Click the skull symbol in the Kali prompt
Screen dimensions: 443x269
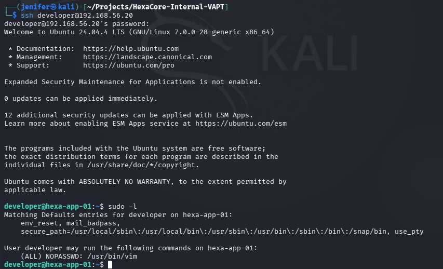(x=53, y=7)
